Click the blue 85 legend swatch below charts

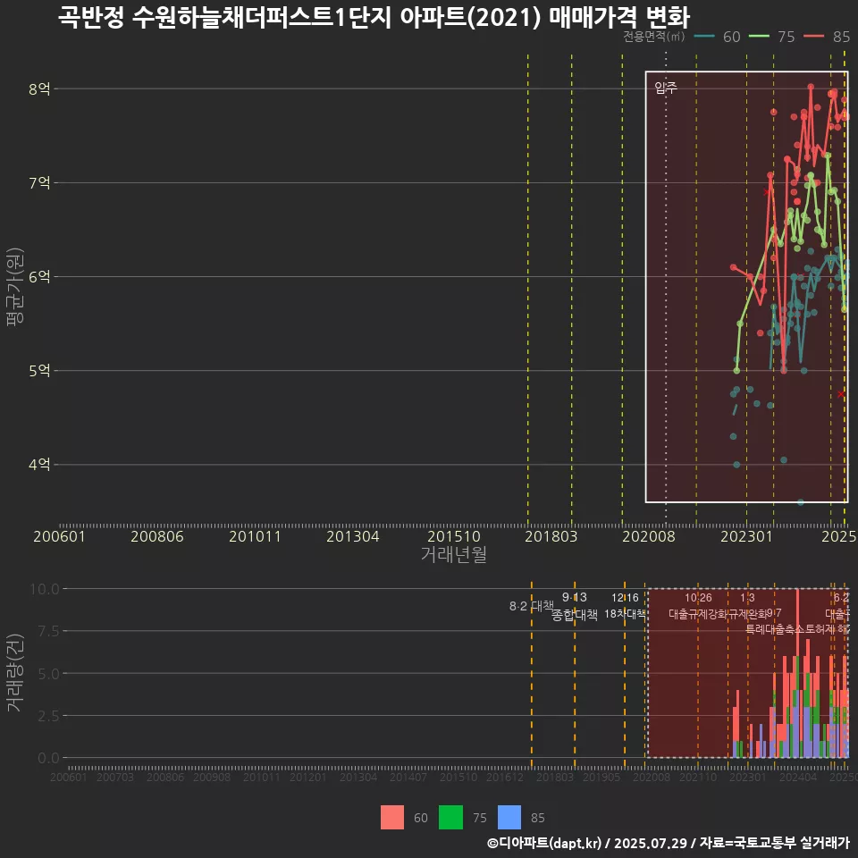(x=509, y=817)
